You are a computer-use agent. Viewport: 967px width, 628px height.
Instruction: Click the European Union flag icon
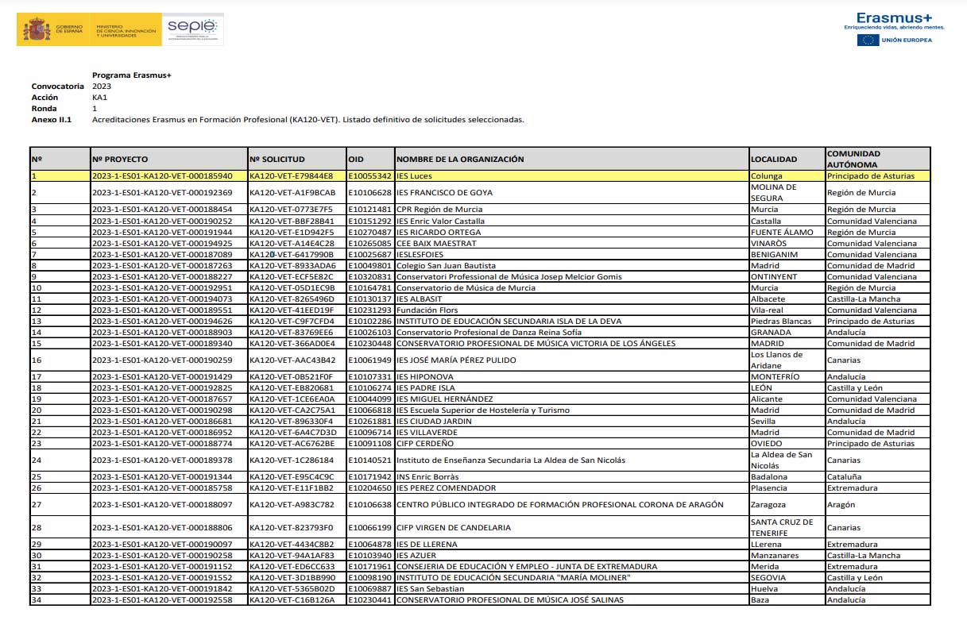(x=868, y=40)
